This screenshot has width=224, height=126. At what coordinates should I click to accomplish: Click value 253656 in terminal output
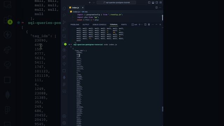coord(80,107)
